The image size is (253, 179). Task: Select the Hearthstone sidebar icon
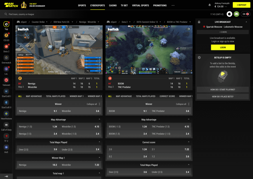point(6,114)
